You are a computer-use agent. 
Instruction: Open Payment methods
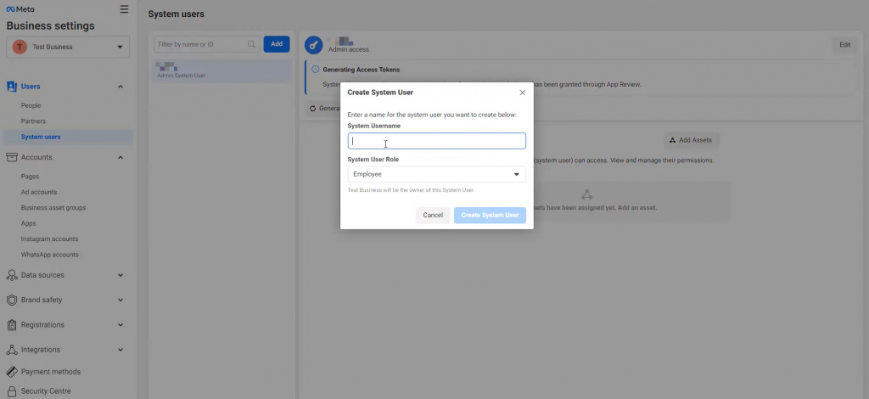click(50, 372)
